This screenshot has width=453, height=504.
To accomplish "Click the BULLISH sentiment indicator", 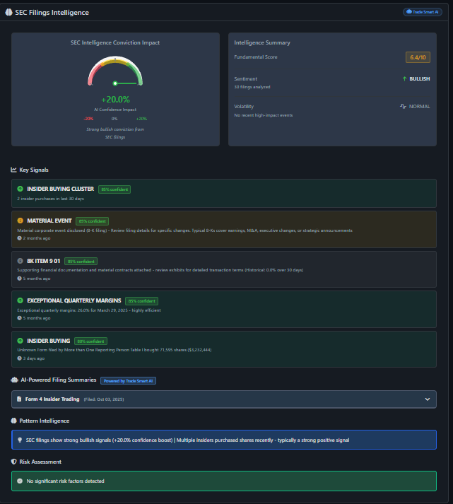I will point(416,79).
